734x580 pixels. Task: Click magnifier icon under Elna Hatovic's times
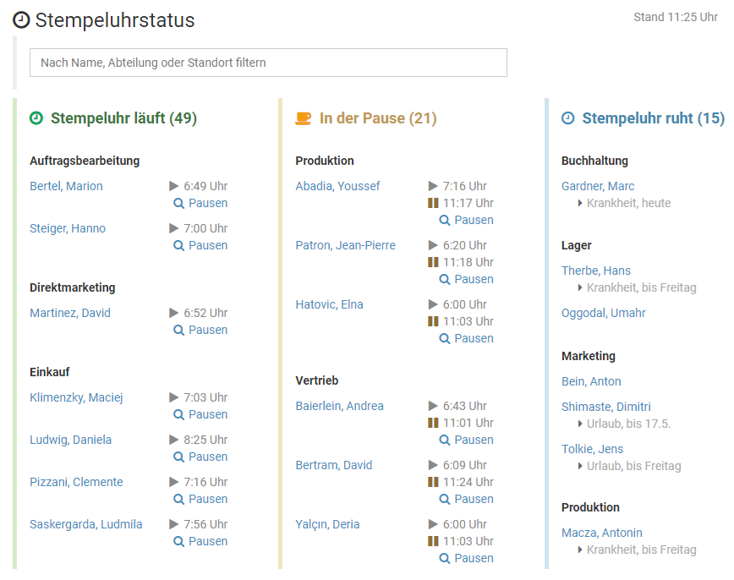(445, 338)
